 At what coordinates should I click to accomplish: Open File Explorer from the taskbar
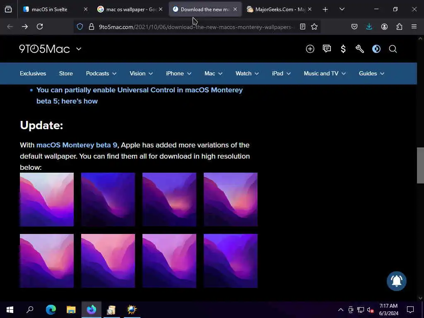[x=71, y=309]
